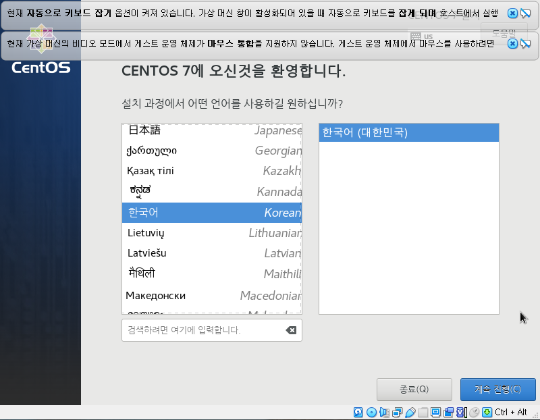Select 한국어 (대한민국) locale
Screen dimensions: 540x420
[409, 132]
